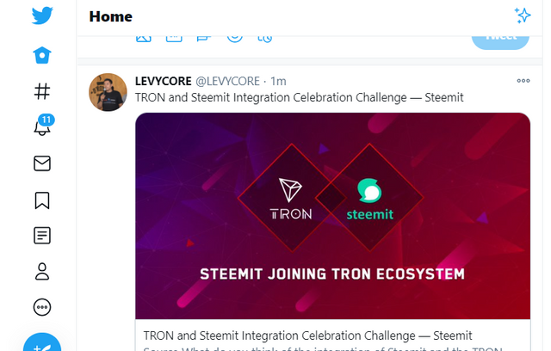Open the LEVYCORE display name link
This screenshot has height=351, width=551.
(164, 81)
